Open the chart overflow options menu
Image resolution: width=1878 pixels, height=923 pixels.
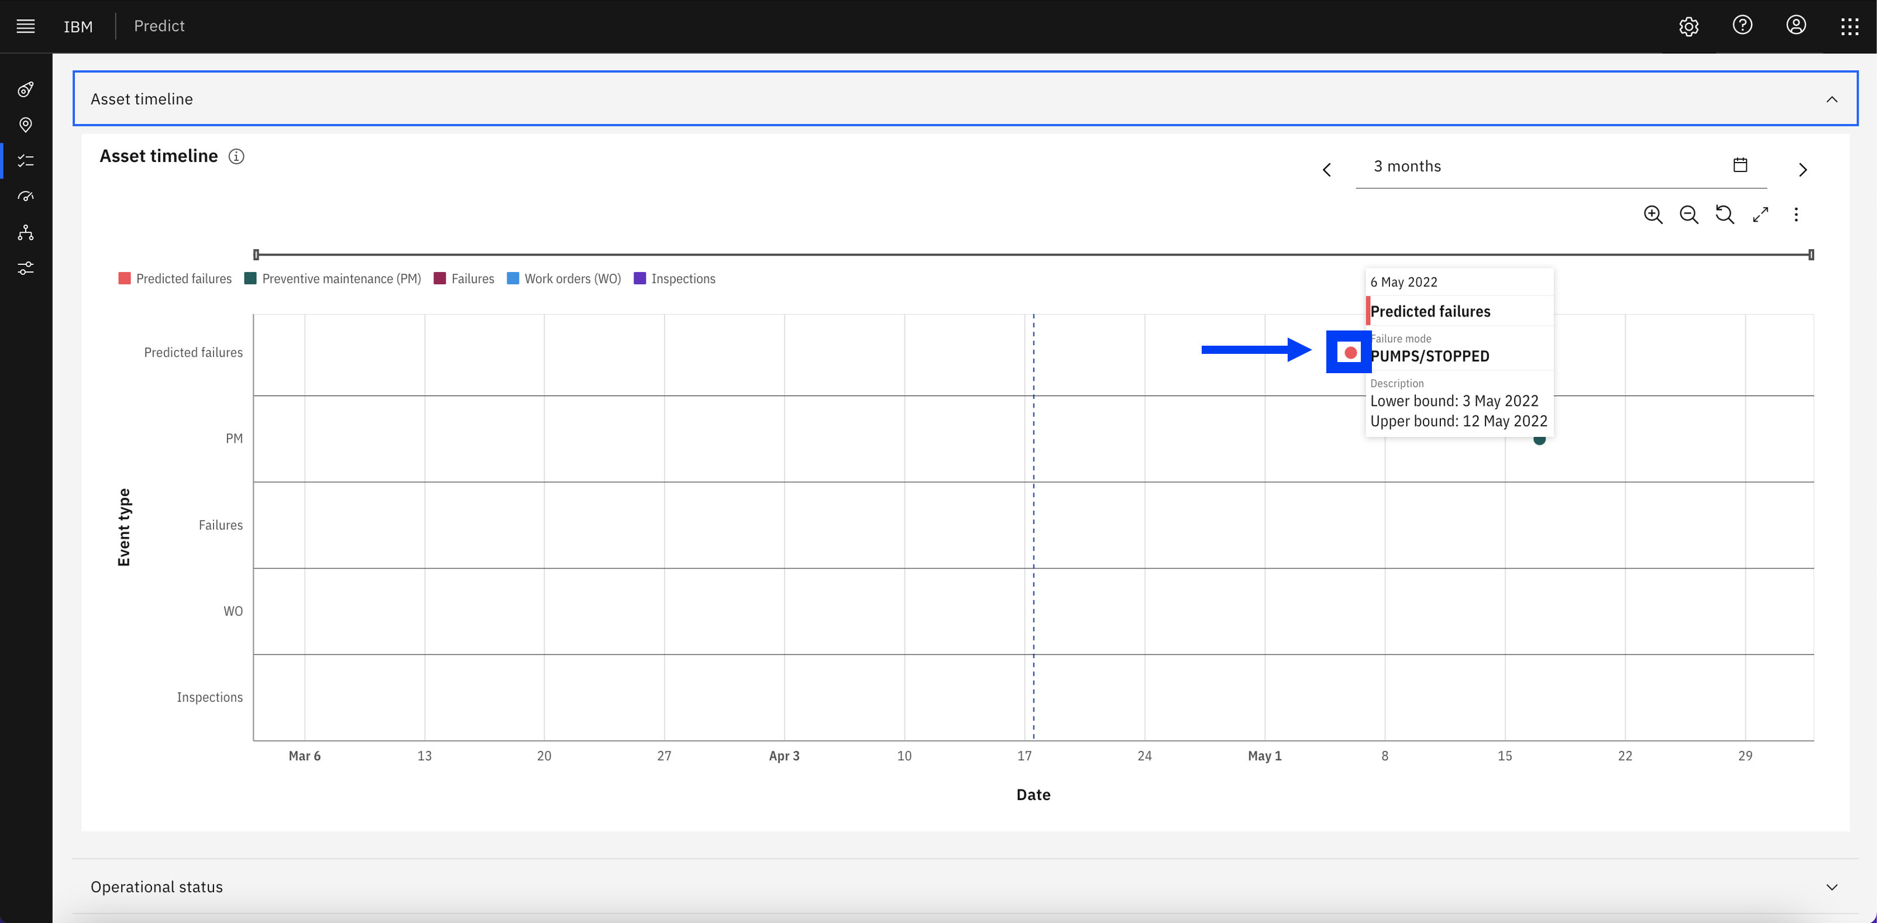1796,214
